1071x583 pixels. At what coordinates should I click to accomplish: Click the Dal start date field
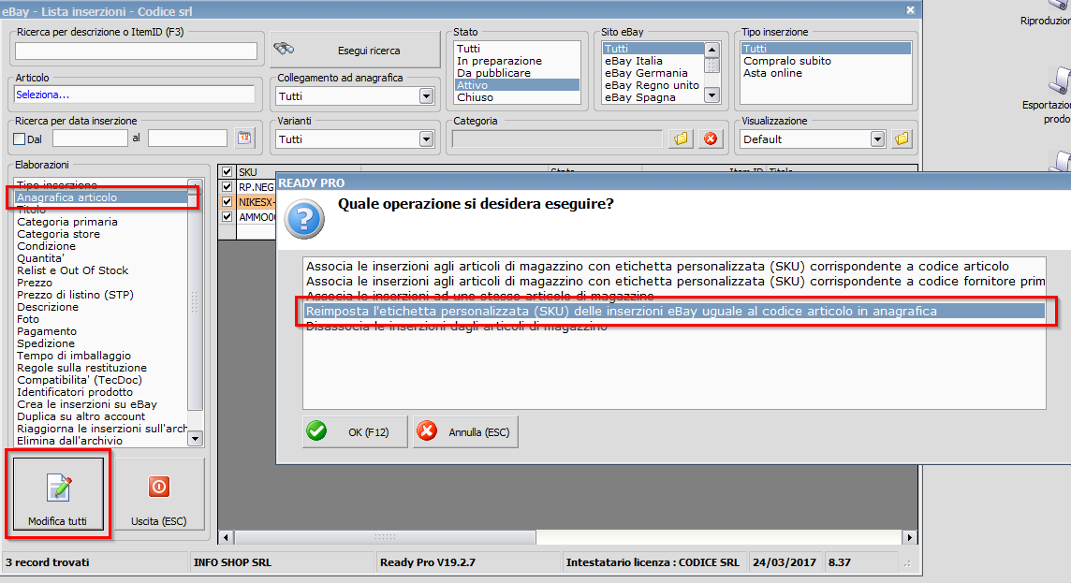click(x=90, y=138)
